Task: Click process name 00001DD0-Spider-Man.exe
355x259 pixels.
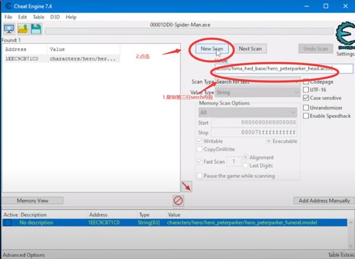Action: (x=180, y=25)
